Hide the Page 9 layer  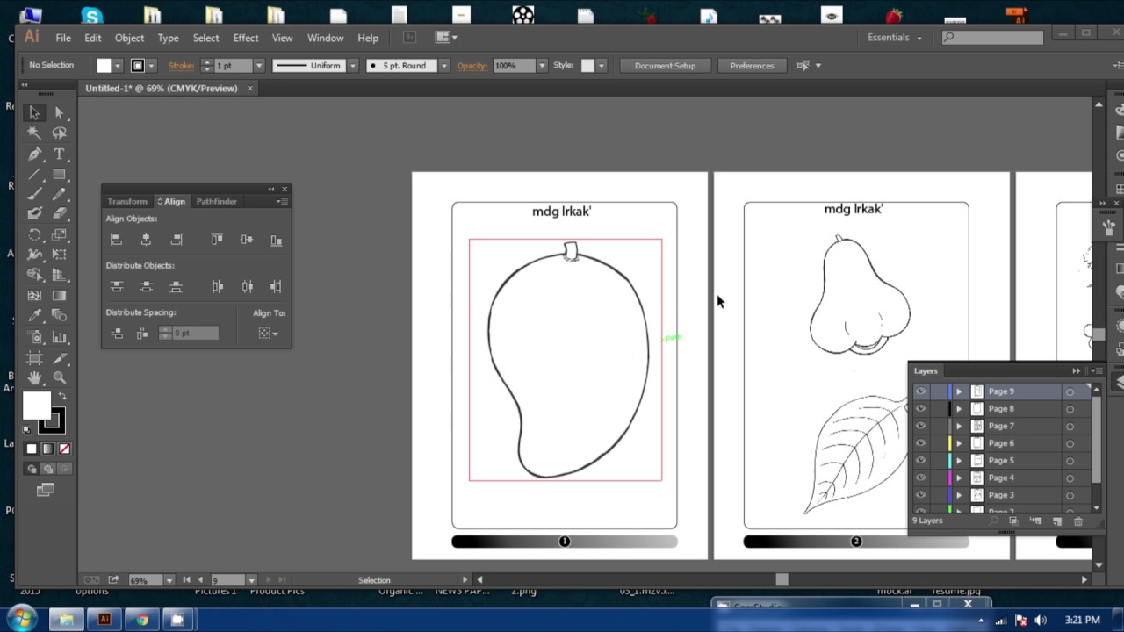920,391
